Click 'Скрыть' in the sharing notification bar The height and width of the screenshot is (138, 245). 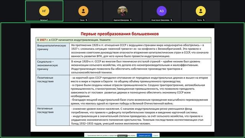[156, 135]
